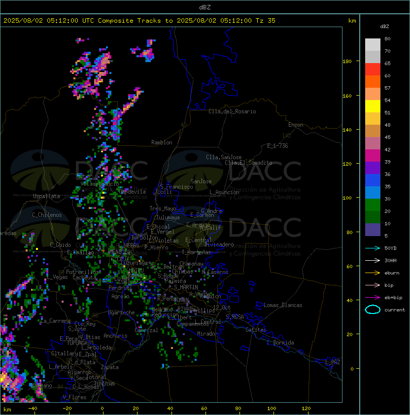Click the 'C_Guido' place label
The width and height of the screenshot is (410, 415).
click(x=60, y=245)
